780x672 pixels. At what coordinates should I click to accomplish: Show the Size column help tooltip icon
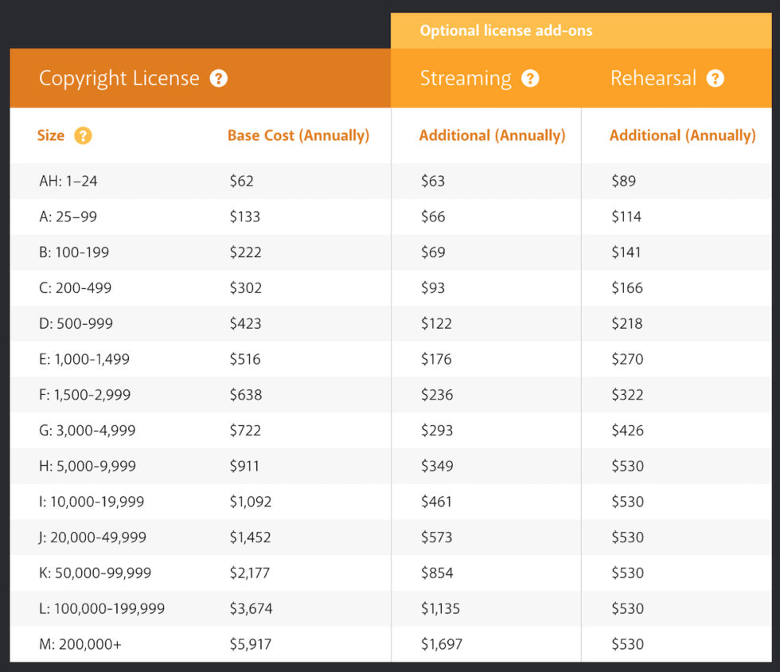point(83,136)
